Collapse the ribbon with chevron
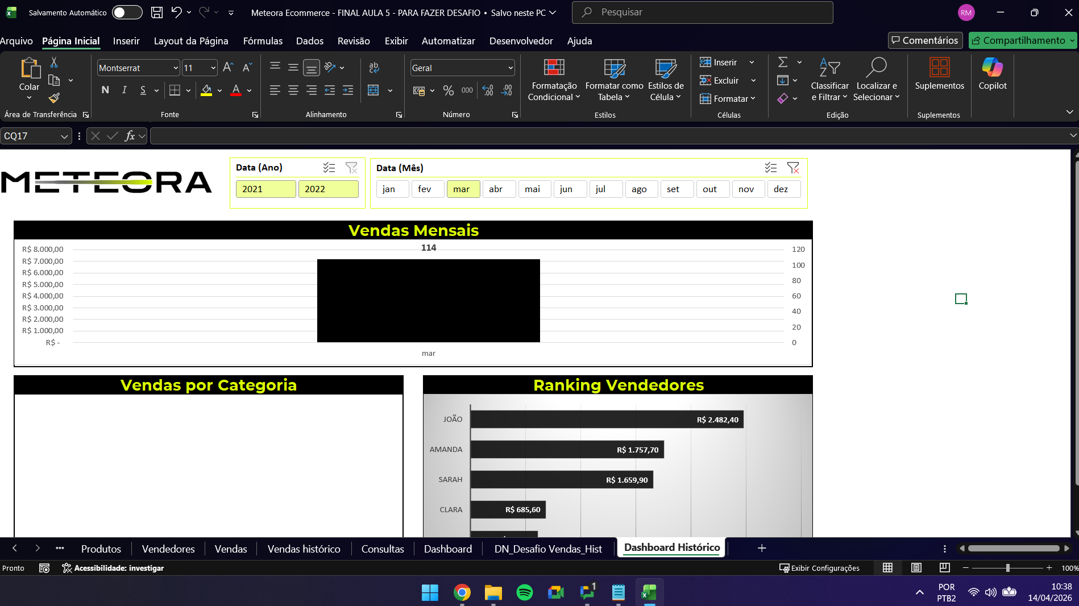This screenshot has height=606, width=1079. tap(1069, 113)
